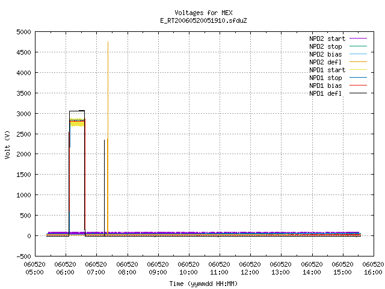Screen dimensions: 385x289
Task: Click the 2000 y-axis tick label
Action: coord(23,154)
